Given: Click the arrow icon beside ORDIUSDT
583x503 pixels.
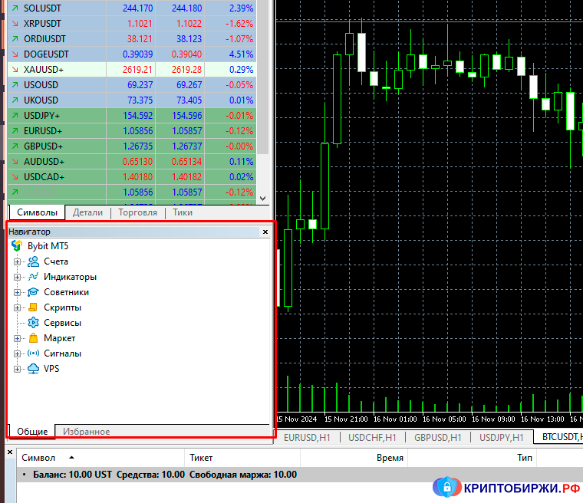Looking at the screenshot, I should click(x=15, y=38).
